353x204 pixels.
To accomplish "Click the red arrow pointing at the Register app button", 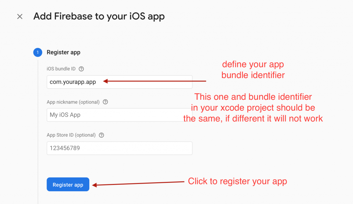I will point(138,184).
